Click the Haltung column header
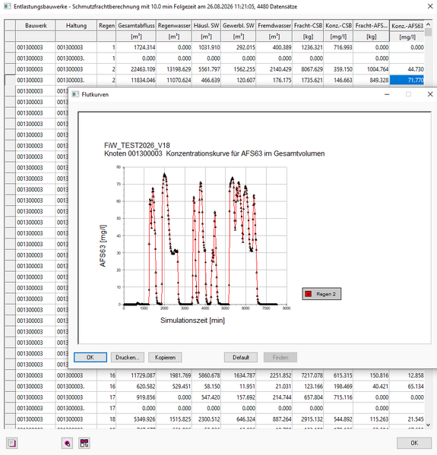Screen dimensions: 437x455 point(76,26)
